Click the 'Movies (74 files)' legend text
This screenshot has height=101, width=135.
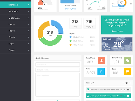click(79, 37)
